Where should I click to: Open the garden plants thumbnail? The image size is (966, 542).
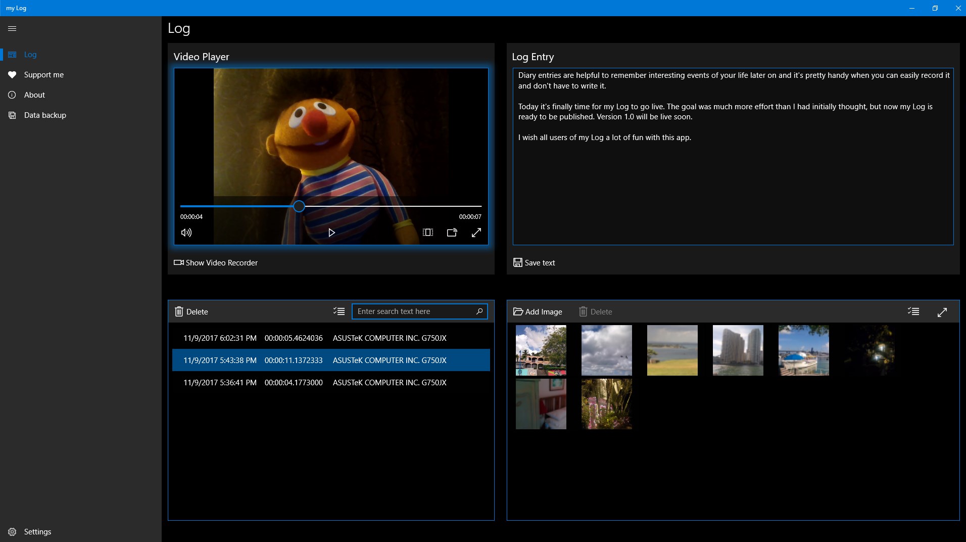[x=607, y=404]
